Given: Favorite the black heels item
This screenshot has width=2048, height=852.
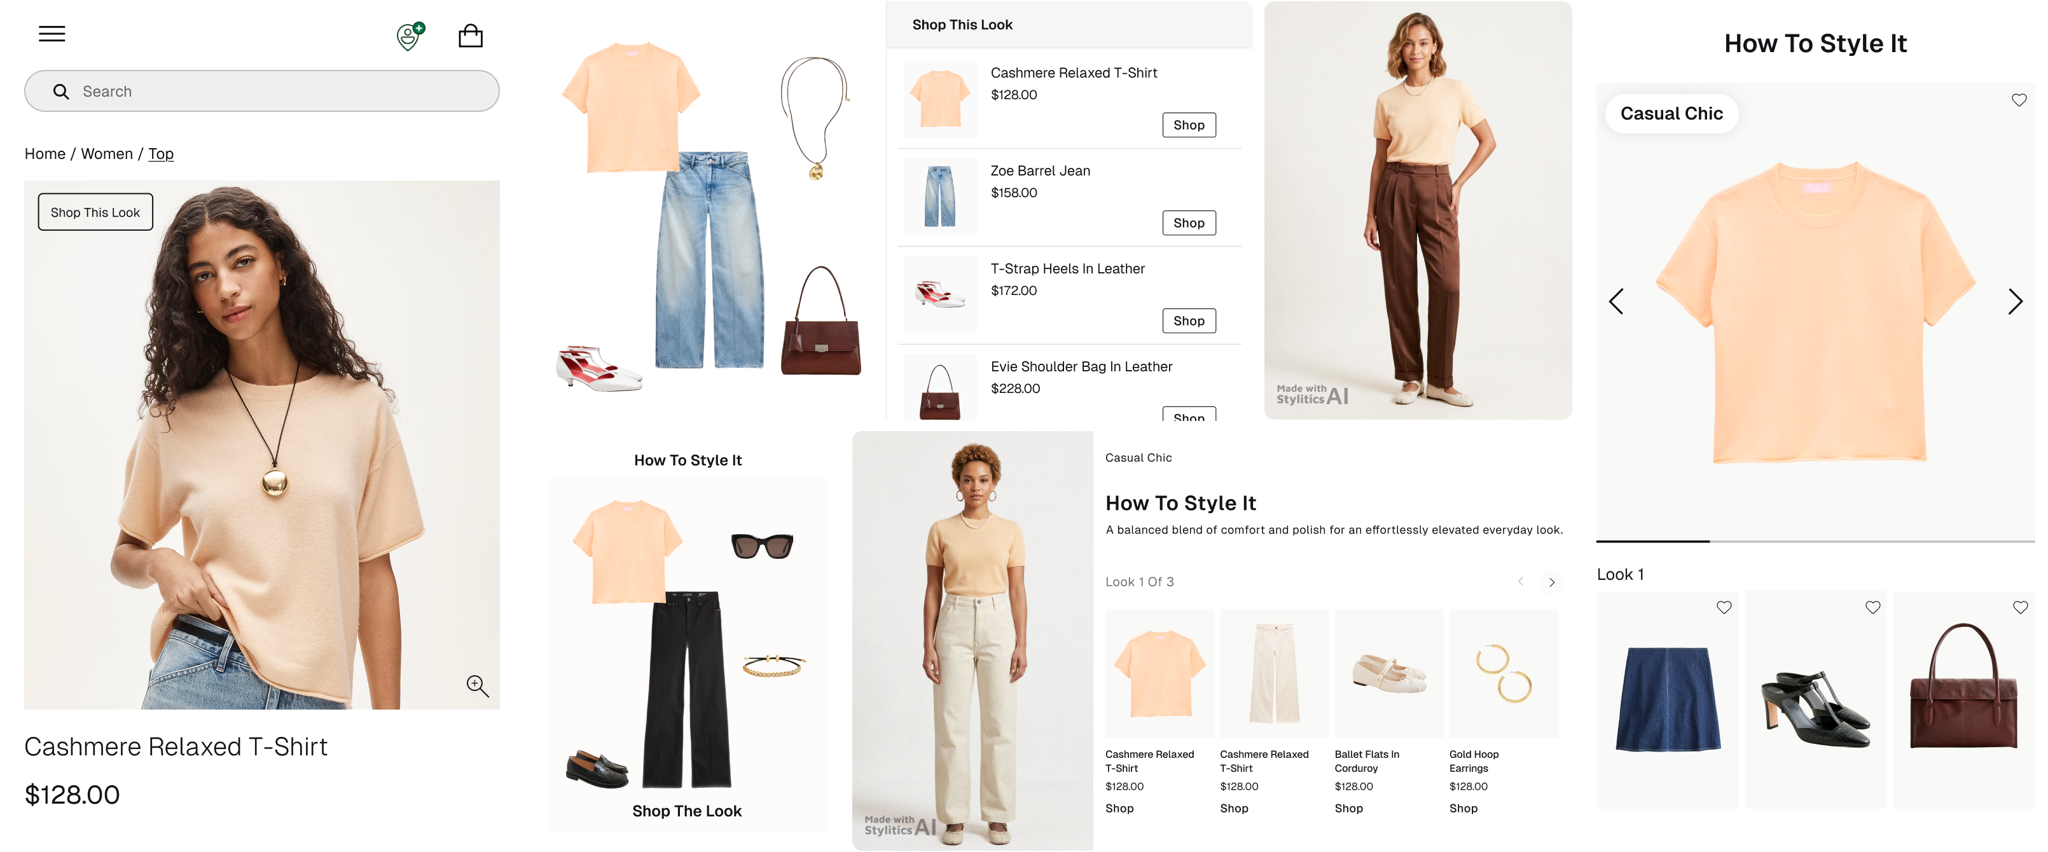Looking at the screenshot, I should point(1872,607).
